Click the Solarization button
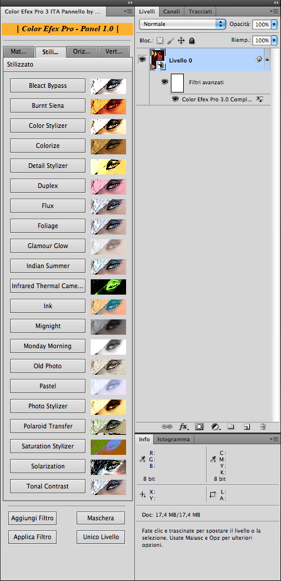The height and width of the screenshot is (581, 281). pyautogui.click(x=48, y=466)
